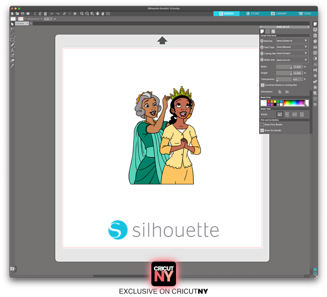
Task: Save the document with disk icon
Action: pos(23,14)
